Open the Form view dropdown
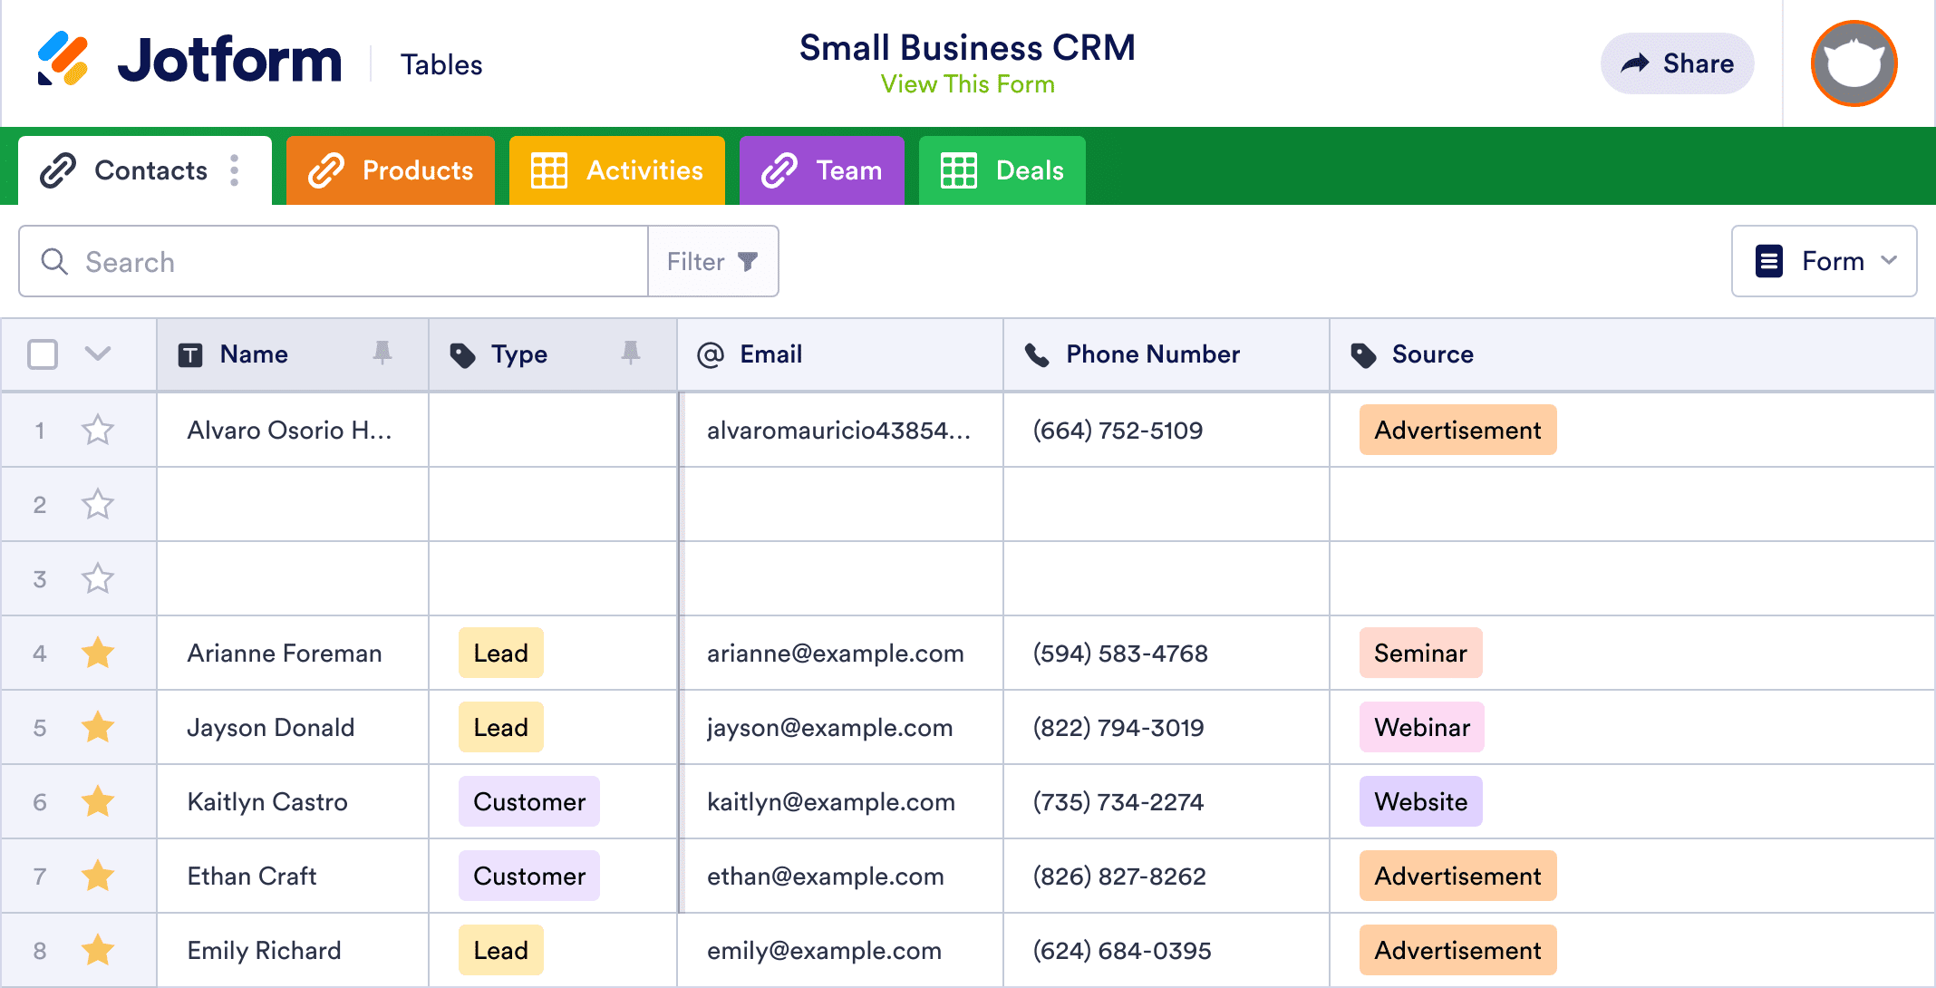Screen dimensions: 1936x988 click(1824, 261)
